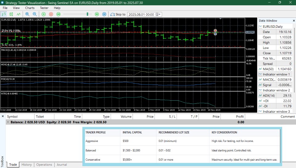Start the tester with green play button

43,14
